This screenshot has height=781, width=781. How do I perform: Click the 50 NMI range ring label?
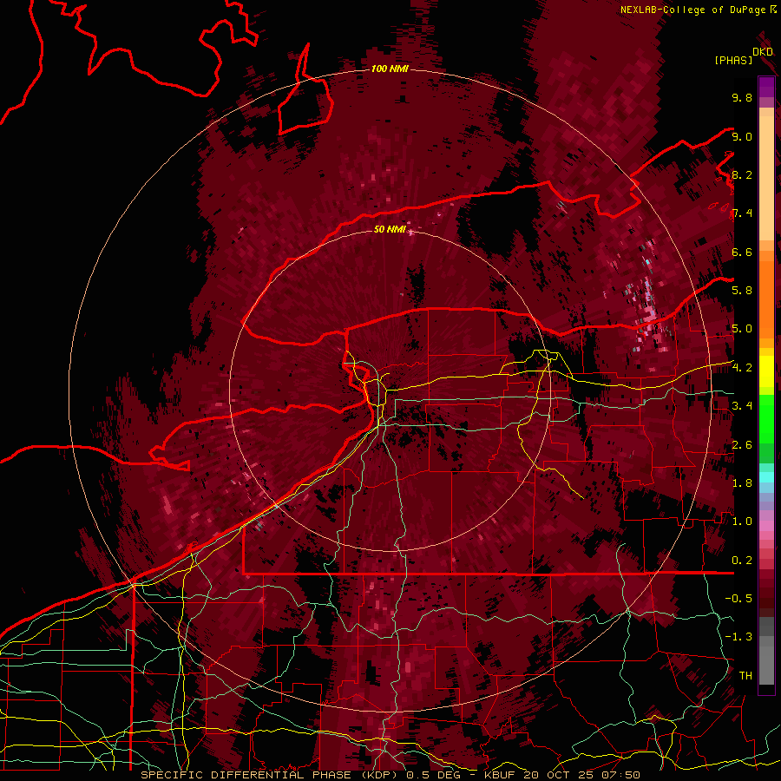[x=390, y=230]
